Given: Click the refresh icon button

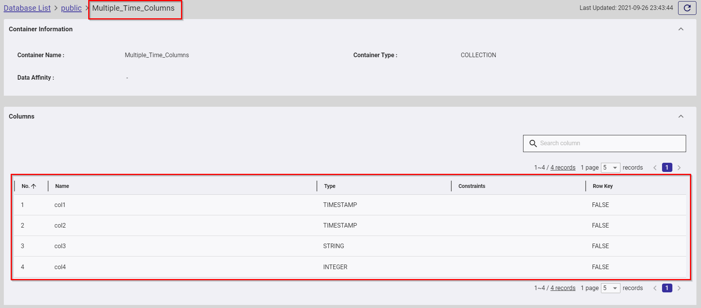Looking at the screenshot, I should [x=687, y=8].
